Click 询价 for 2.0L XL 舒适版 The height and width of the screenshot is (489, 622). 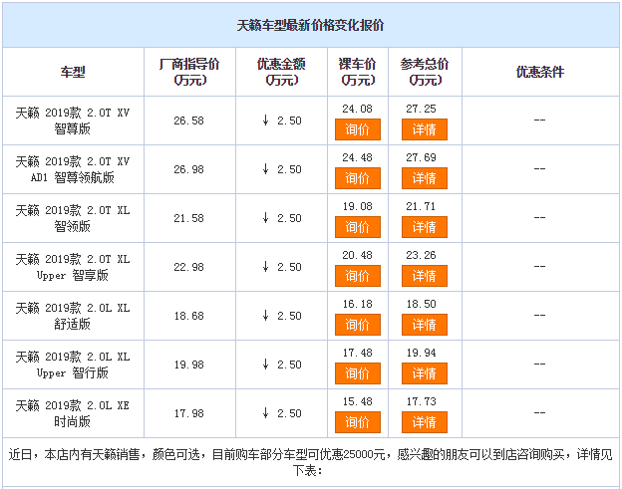point(358,325)
